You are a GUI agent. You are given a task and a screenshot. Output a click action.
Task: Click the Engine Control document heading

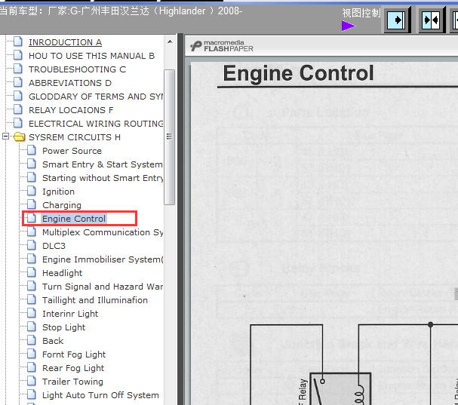click(298, 73)
